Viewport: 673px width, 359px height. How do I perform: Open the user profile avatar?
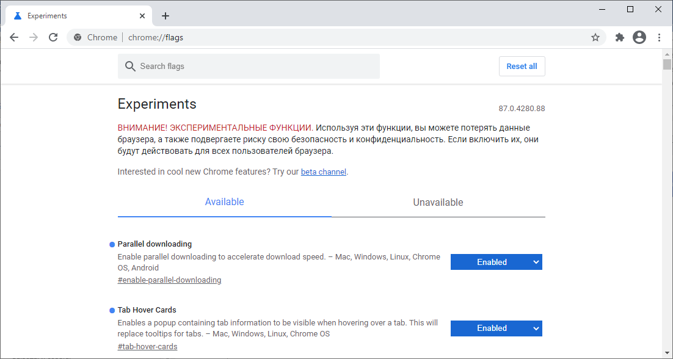tap(639, 37)
